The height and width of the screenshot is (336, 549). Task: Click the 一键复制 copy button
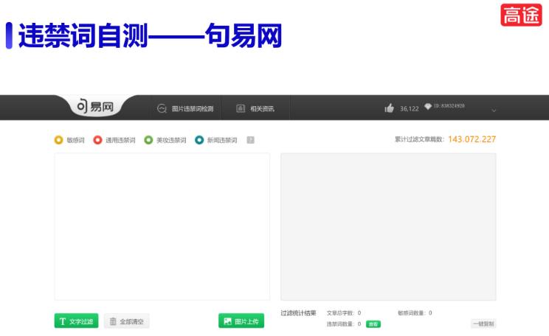click(x=483, y=323)
